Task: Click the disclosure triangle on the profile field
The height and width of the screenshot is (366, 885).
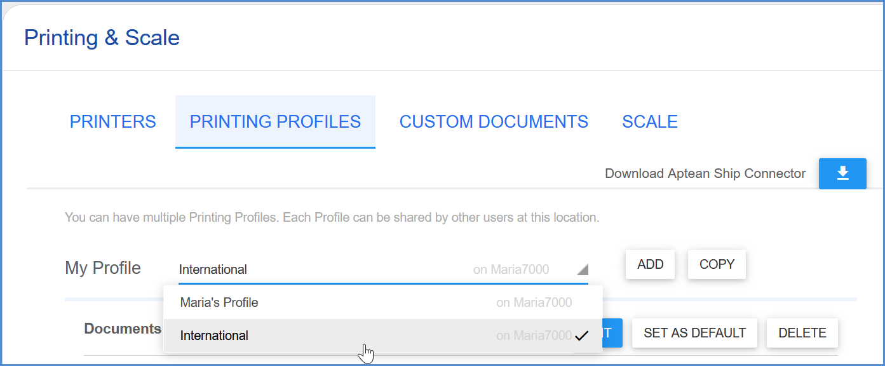Action: click(583, 268)
